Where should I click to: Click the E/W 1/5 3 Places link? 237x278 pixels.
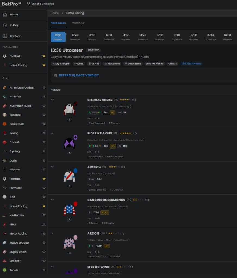(191, 64)
